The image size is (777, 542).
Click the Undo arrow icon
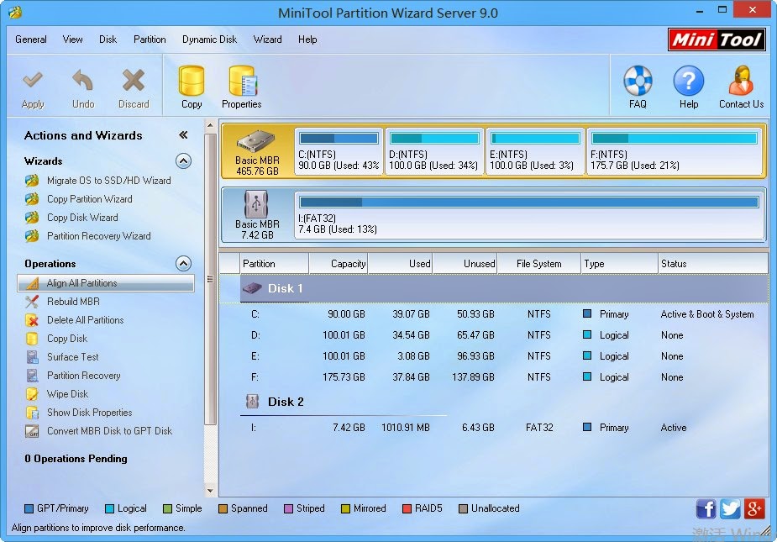(x=83, y=81)
